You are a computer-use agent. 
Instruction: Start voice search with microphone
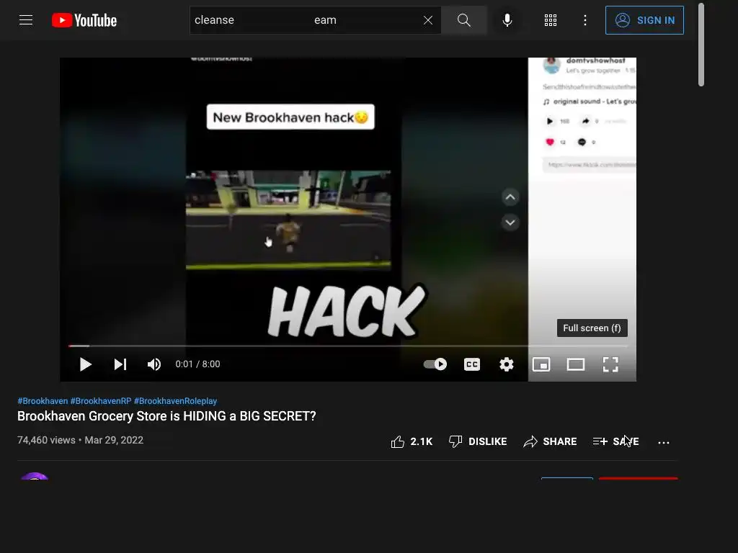[x=507, y=20]
